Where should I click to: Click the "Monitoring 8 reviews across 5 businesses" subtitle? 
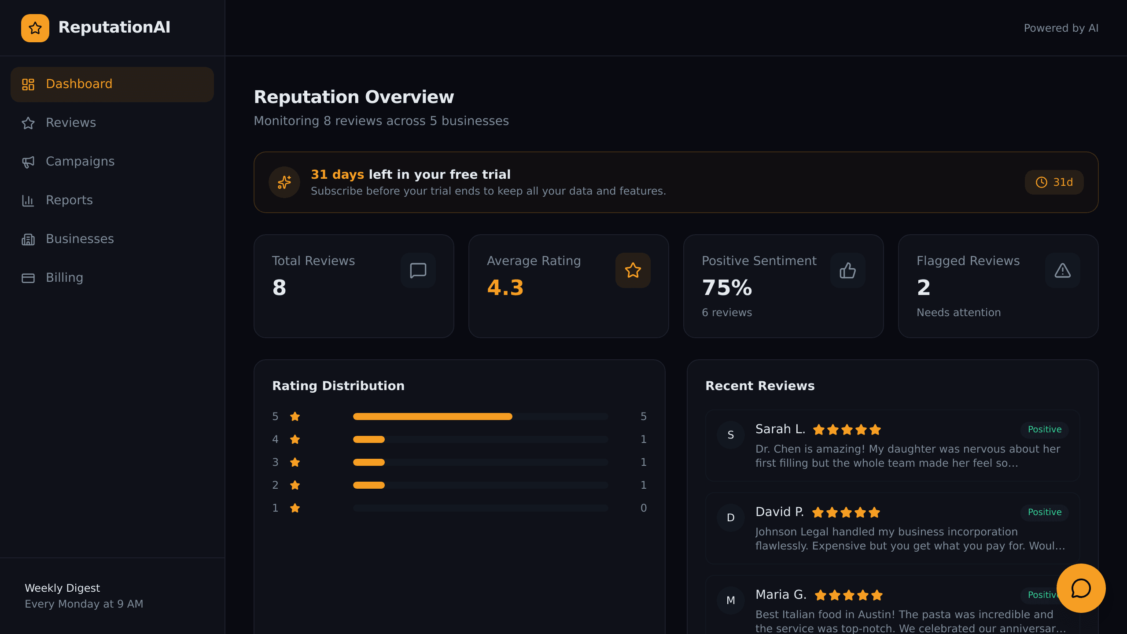(381, 121)
